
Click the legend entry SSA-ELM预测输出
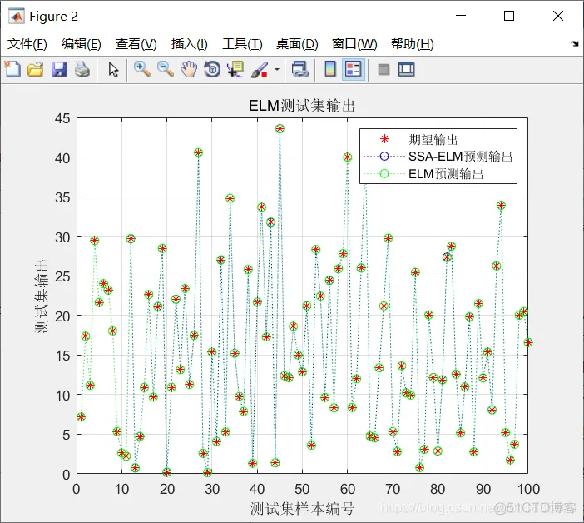460,157
